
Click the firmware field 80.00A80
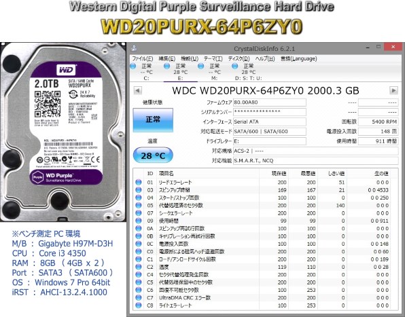(x=269, y=102)
